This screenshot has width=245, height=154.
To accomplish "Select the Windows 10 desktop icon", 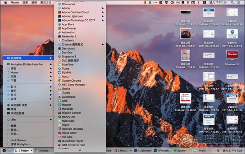I will 232,57.
